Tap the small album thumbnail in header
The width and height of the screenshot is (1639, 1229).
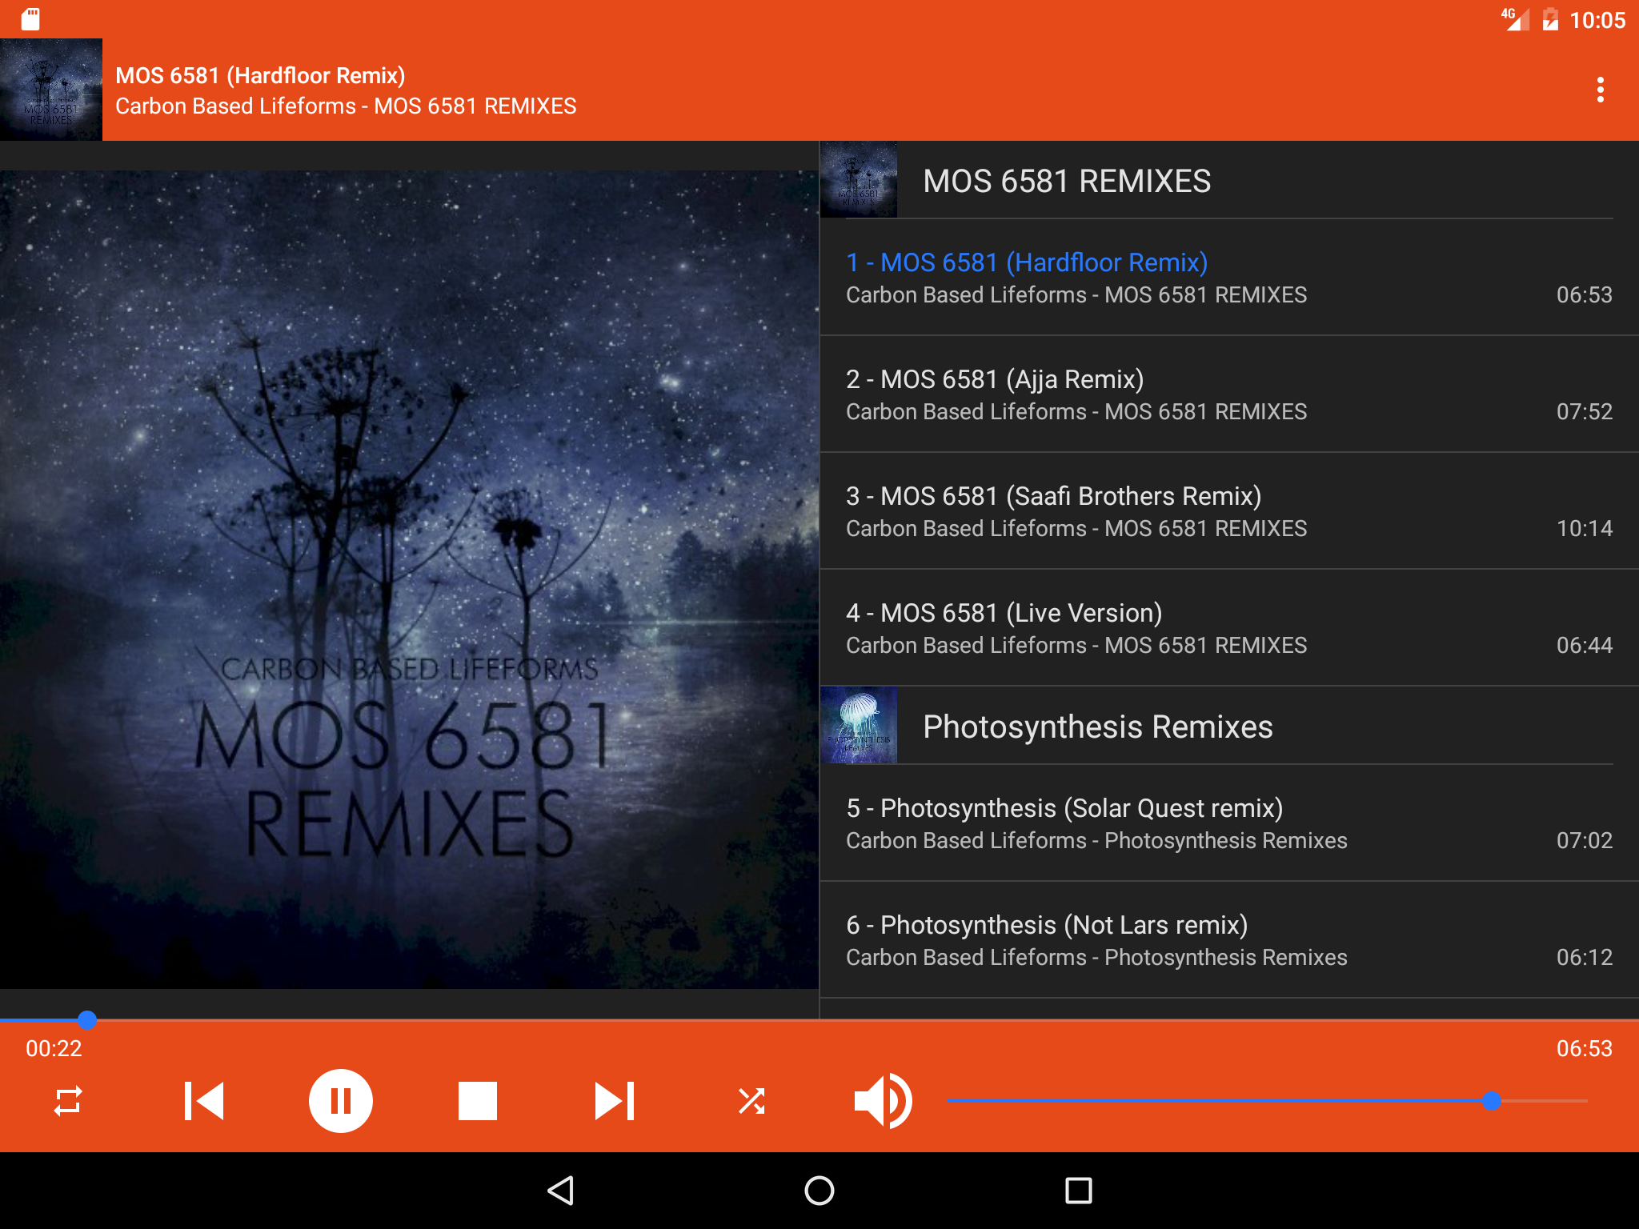click(51, 90)
